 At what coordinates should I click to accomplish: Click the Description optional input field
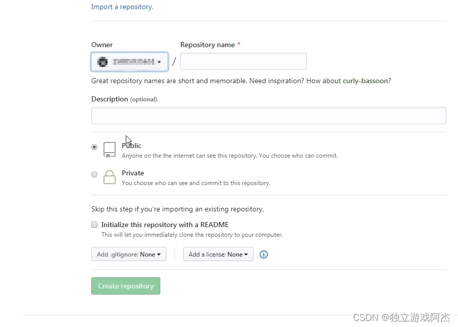[x=268, y=116]
